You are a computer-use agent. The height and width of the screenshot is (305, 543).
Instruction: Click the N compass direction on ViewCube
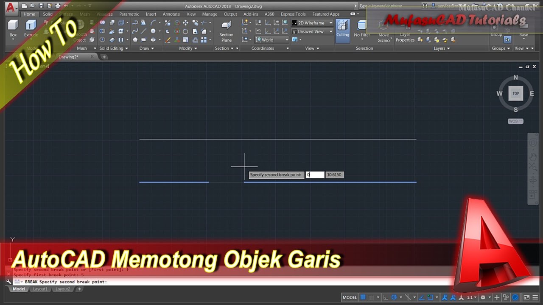(x=516, y=78)
